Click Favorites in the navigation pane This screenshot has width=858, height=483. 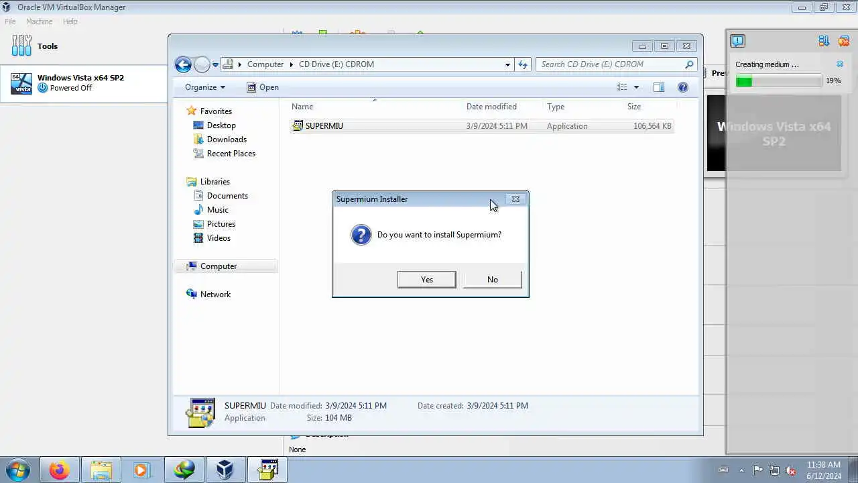pyautogui.click(x=216, y=111)
